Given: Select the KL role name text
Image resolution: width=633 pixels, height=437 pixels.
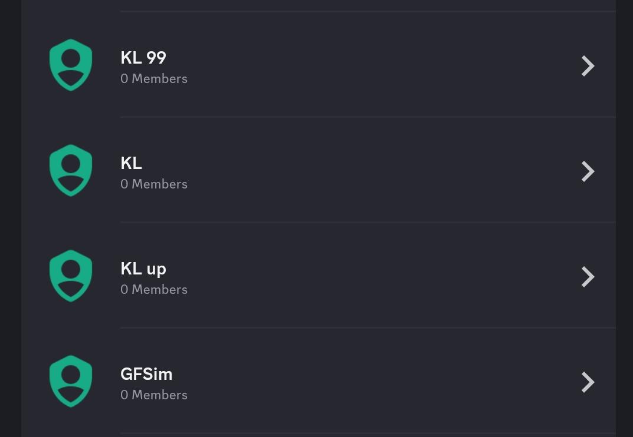Looking at the screenshot, I should click(131, 163).
